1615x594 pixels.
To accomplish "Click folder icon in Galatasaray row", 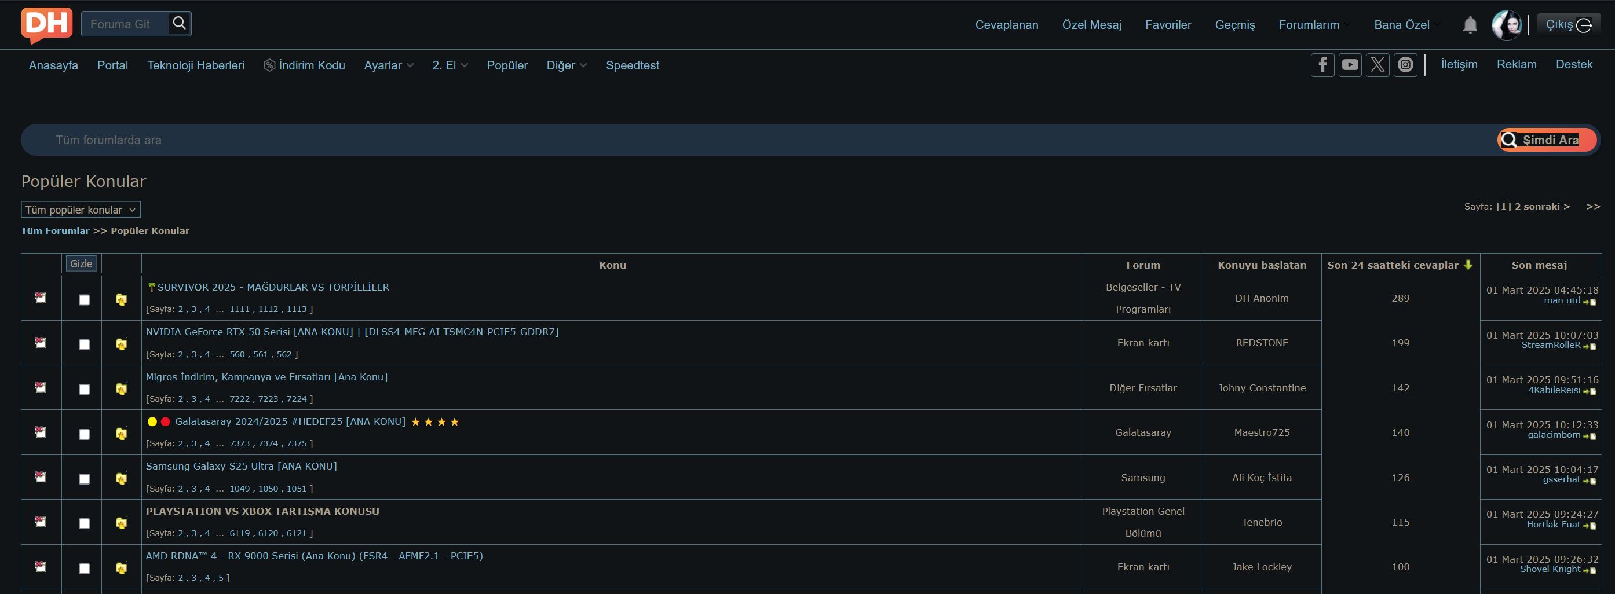I will pyautogui.click(x=122, y=434).
